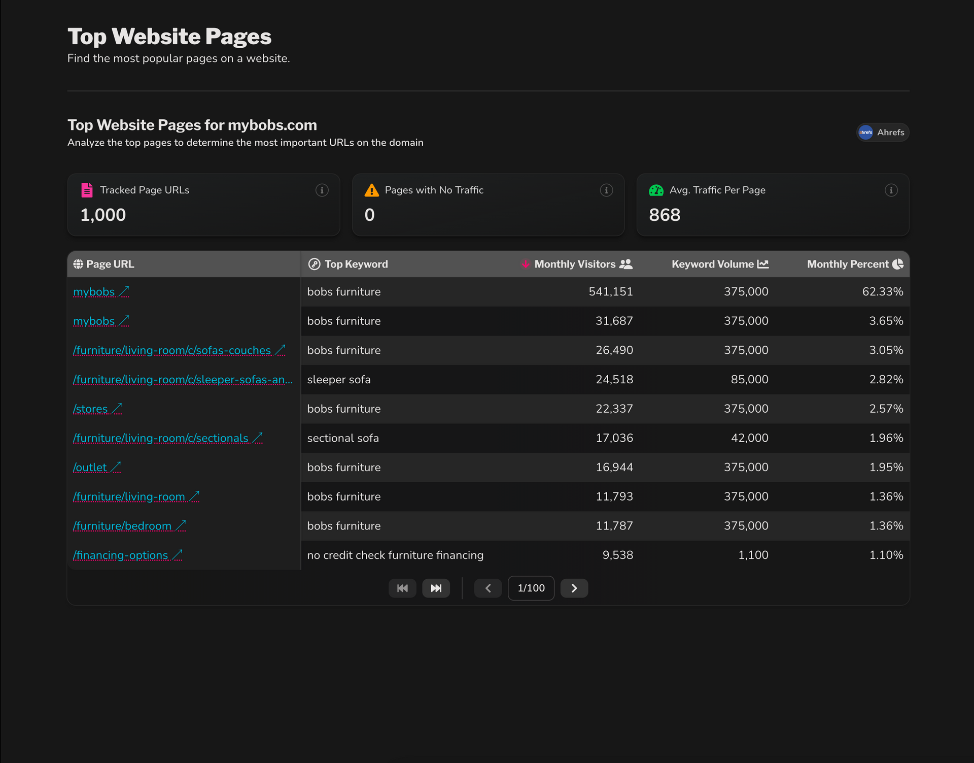Click info icon on Pages with No Traffic card
Image resolution: width=974 pixels, height=763 pixels.
606,190
